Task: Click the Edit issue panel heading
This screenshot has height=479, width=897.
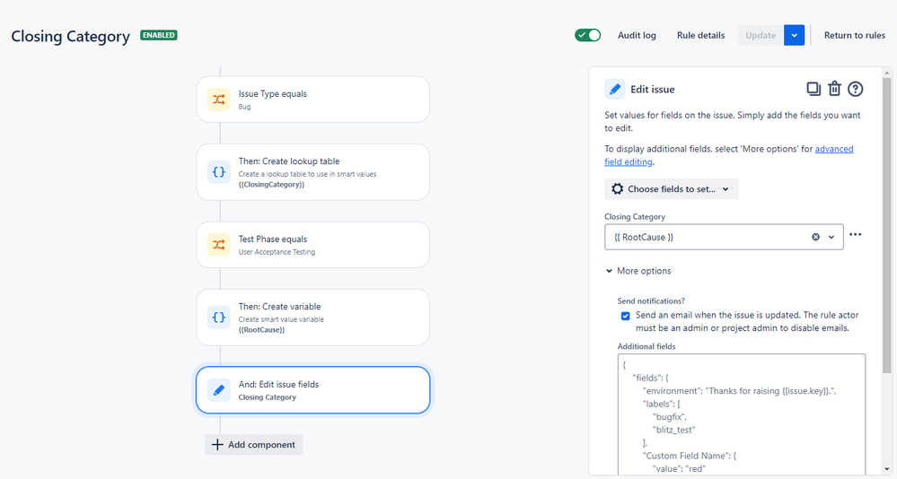Action: coord(652,89)
